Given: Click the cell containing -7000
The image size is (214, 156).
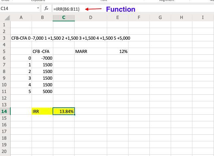Looking at the screenshot, I should (42, 58).
